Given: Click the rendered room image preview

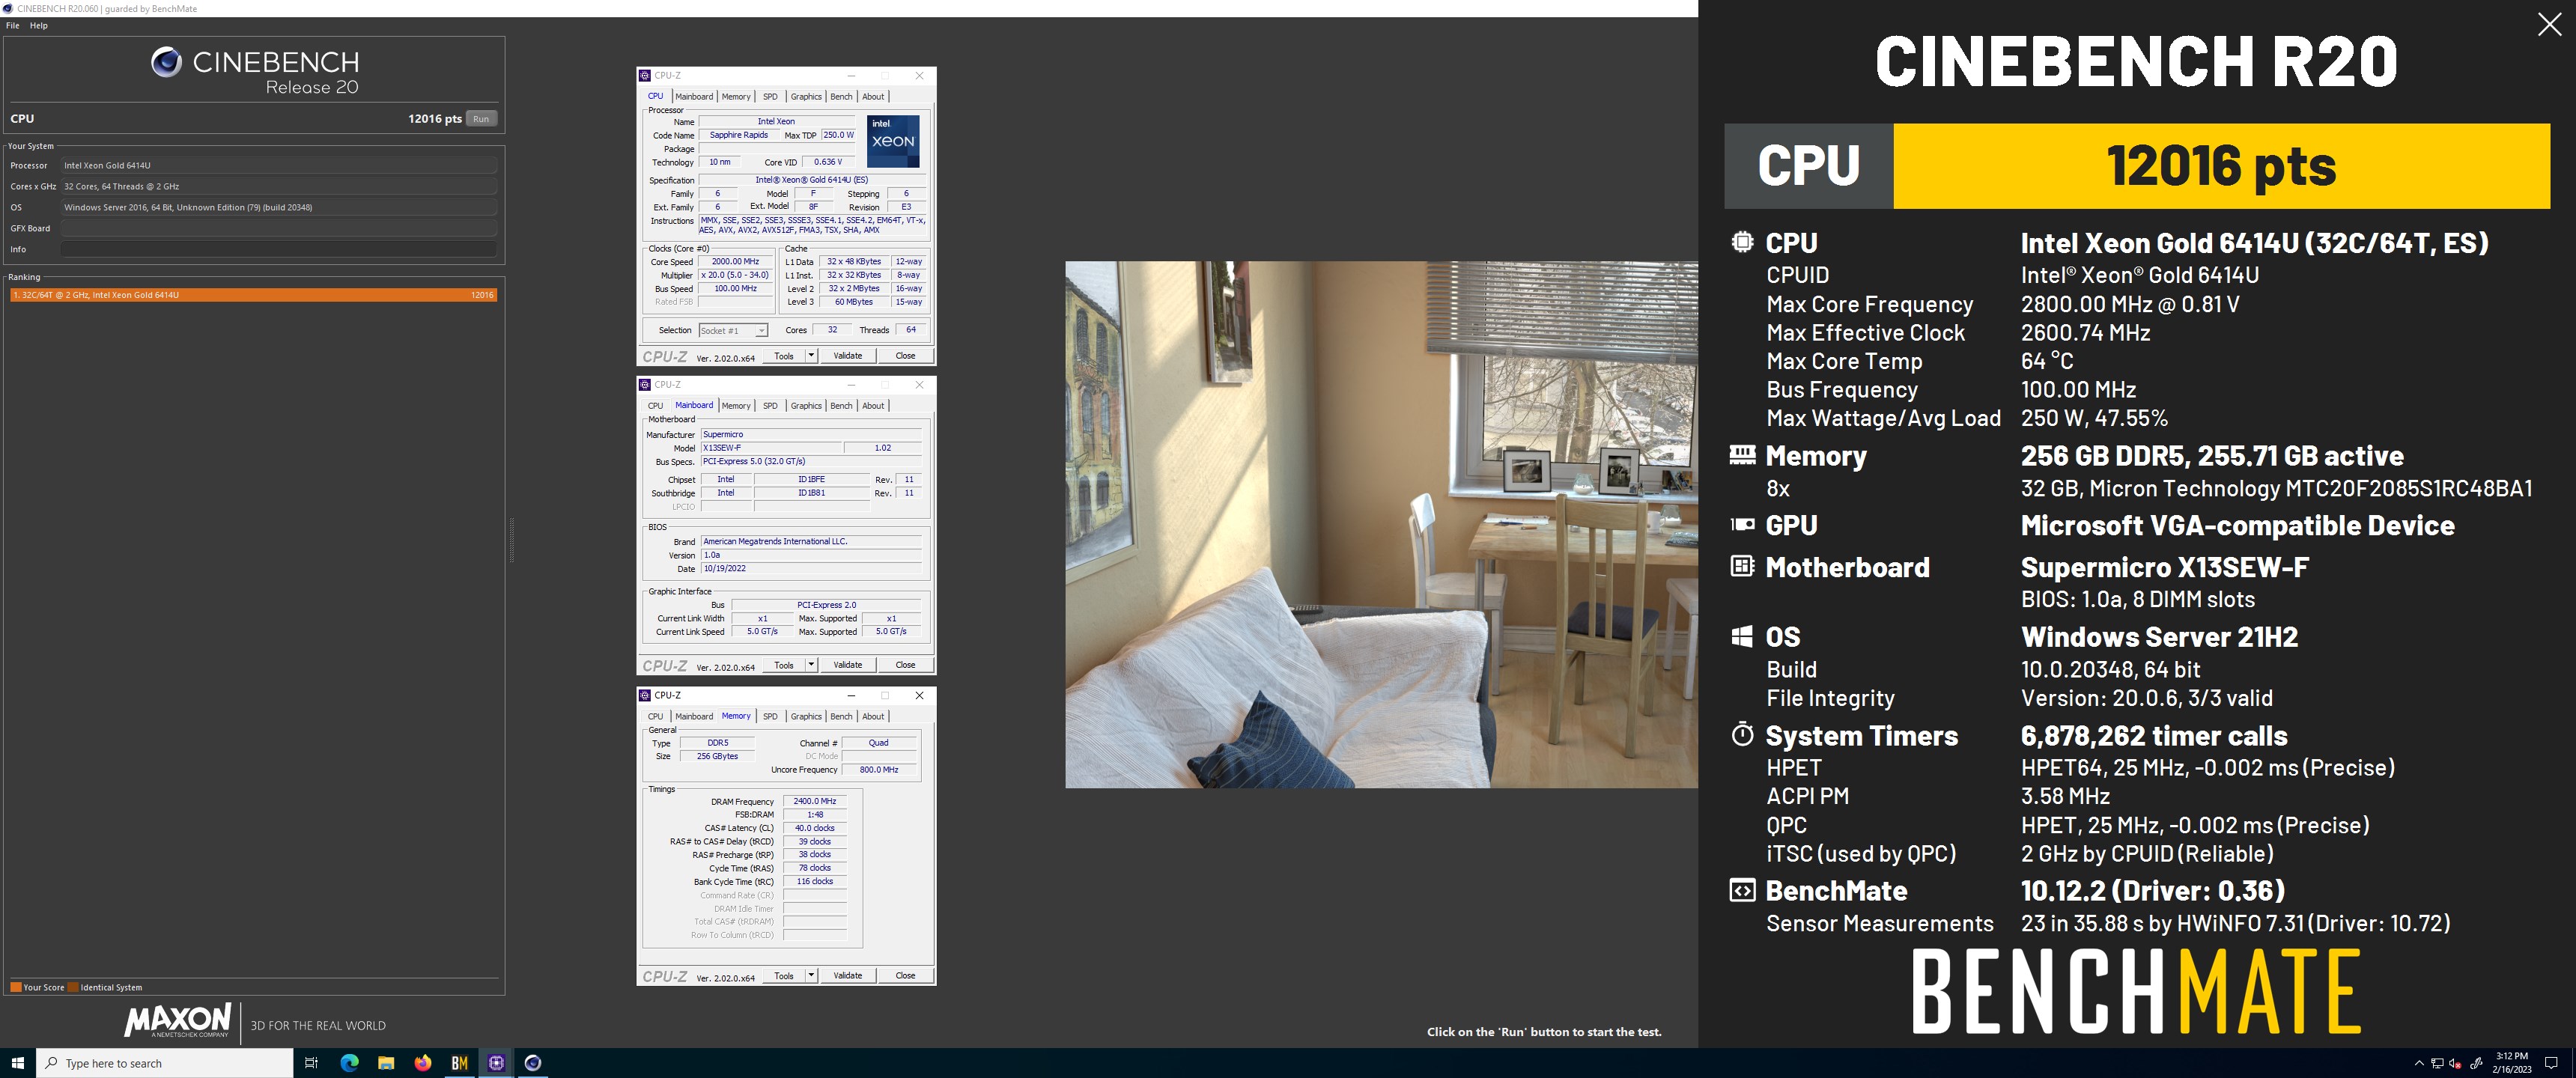Looking at the screenshot, I should click(x=1381, y=524).
